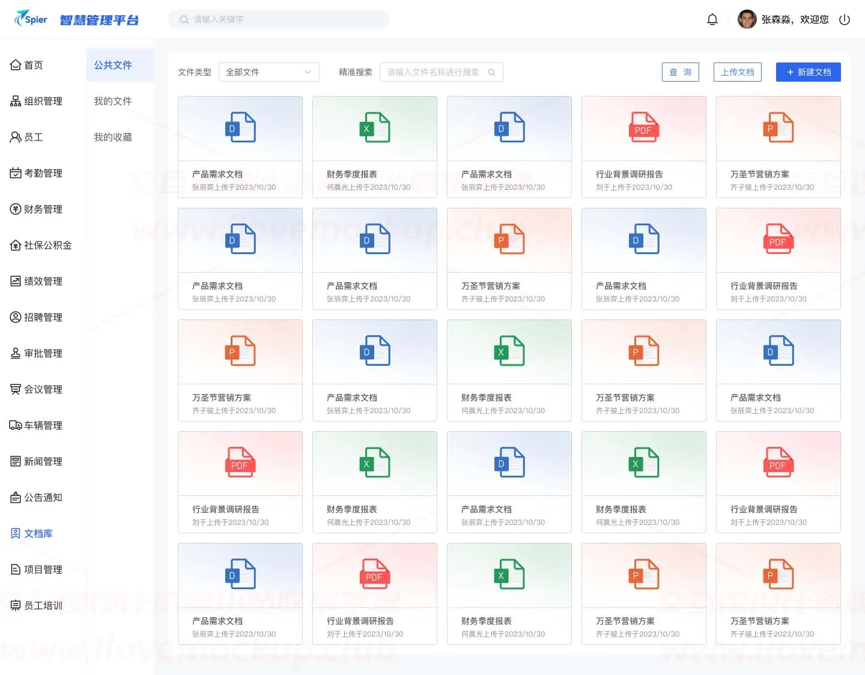Switch to 我的文件 tab

tap(113, 101)
